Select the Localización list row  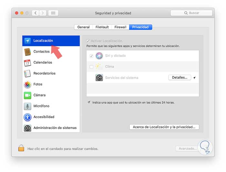[x=51, y=41]
